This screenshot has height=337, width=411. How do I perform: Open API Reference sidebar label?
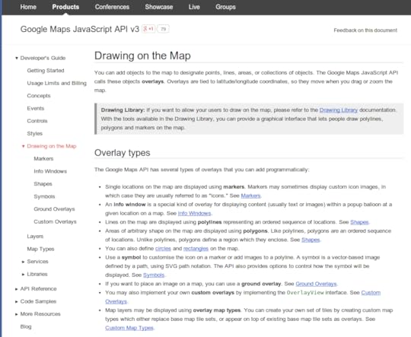[x=38, y=288]
